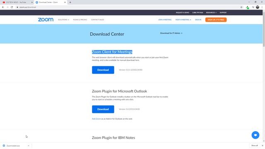
Task: Open Plans & Pricing menu item
Action: click(x=80, y=20)
